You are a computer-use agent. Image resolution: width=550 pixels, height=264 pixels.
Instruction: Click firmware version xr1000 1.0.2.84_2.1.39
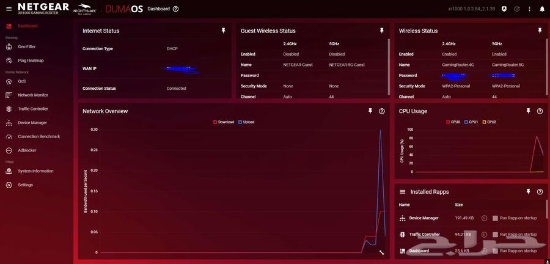coord(472,9)
